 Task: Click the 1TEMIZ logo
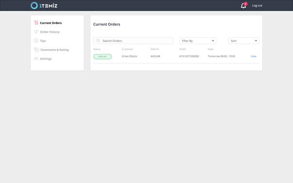coord(44,6)
